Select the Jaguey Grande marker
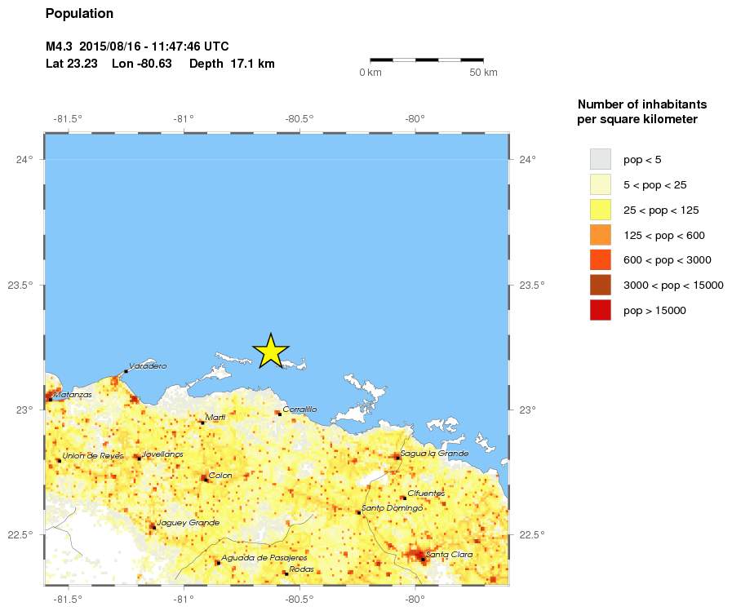732x611 pixels. (153, 527)
